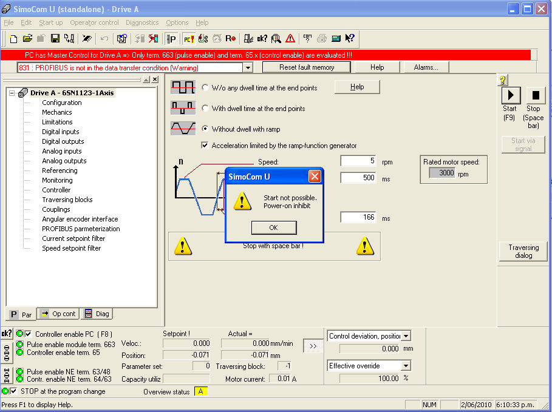This screenshot has width=552, height=412.
Task: Click the Help button beside the dwell time options
Action: coord(357,87)
